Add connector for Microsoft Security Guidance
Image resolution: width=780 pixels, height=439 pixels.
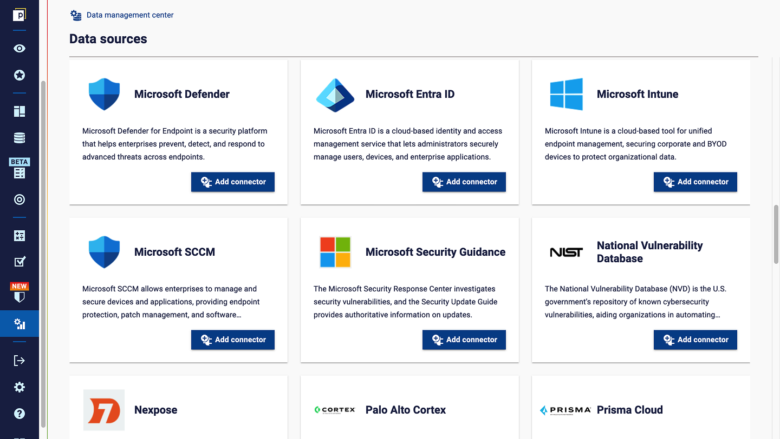[464, 340]
